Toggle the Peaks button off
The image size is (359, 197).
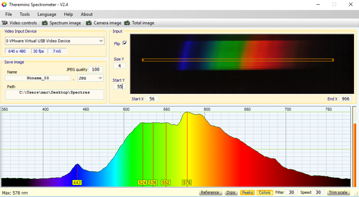[247, 193]
